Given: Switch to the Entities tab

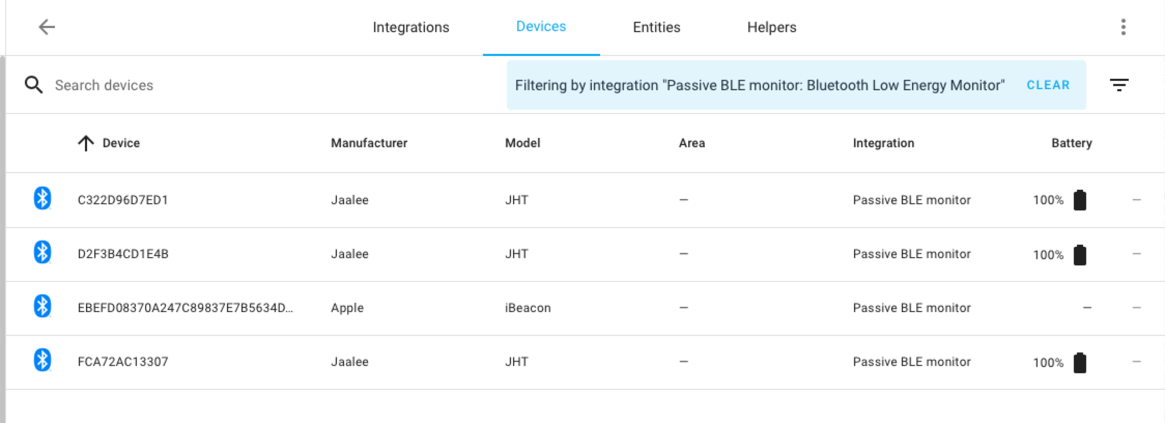Looking at the screenshot, I should pyautogui.click(x=656, y=26).
